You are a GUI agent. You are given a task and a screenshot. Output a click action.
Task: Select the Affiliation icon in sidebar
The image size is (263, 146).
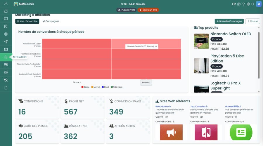6,57
